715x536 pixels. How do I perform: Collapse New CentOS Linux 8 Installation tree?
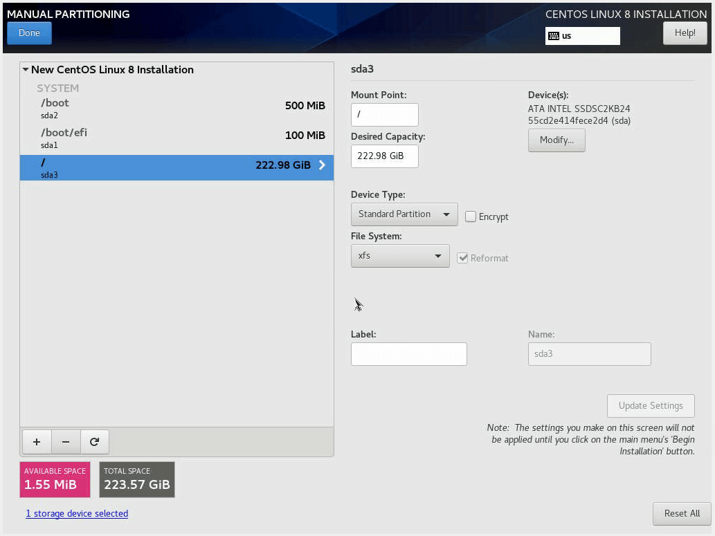pyautogui.click(x=26, y=70)
